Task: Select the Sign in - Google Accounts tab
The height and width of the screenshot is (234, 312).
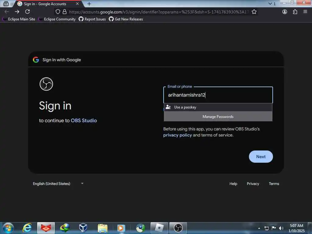Action: (x=48, y=4)
